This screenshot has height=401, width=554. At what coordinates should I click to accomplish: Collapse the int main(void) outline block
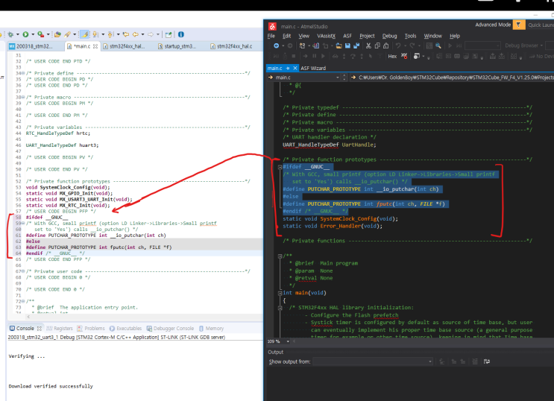pyautogui.click(x=280, y=293)
